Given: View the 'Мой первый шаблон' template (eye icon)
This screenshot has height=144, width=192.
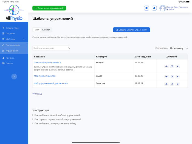Looking at the screenshot, I should [x=166, y=77].
